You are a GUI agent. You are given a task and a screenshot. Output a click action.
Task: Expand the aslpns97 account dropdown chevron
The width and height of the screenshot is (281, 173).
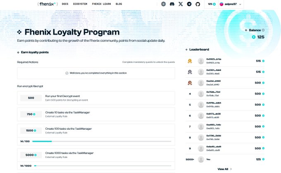(x=240, y=4)
